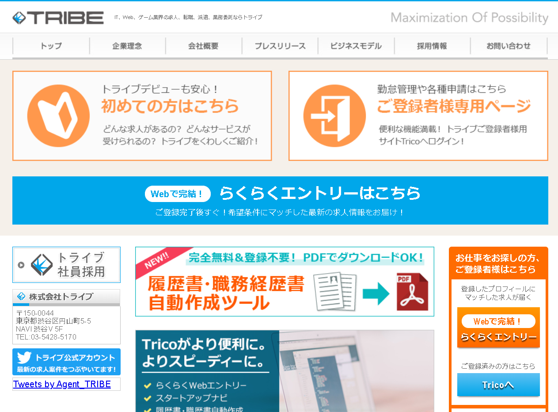Select プレスリリース in navigation bar
Viewport: 558px width, 412px height.
280,46
